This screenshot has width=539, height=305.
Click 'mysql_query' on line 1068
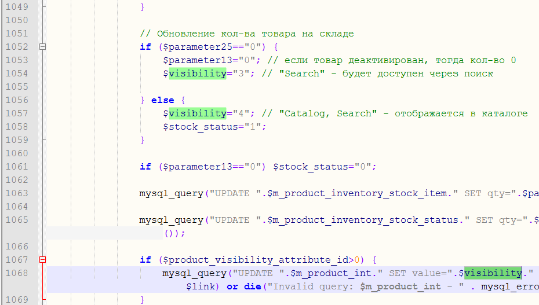pos(195,273)
